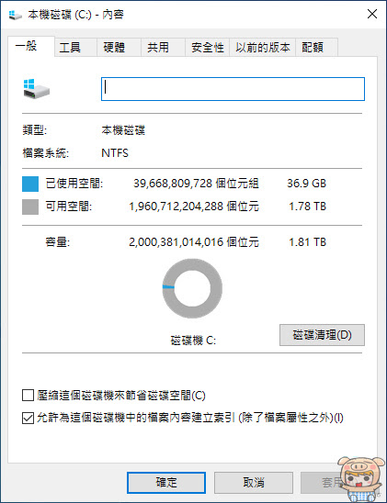The height and width of the screenshot is (503, 387).
Task: Switch to the 共用 tab
Action: (163, 48)
